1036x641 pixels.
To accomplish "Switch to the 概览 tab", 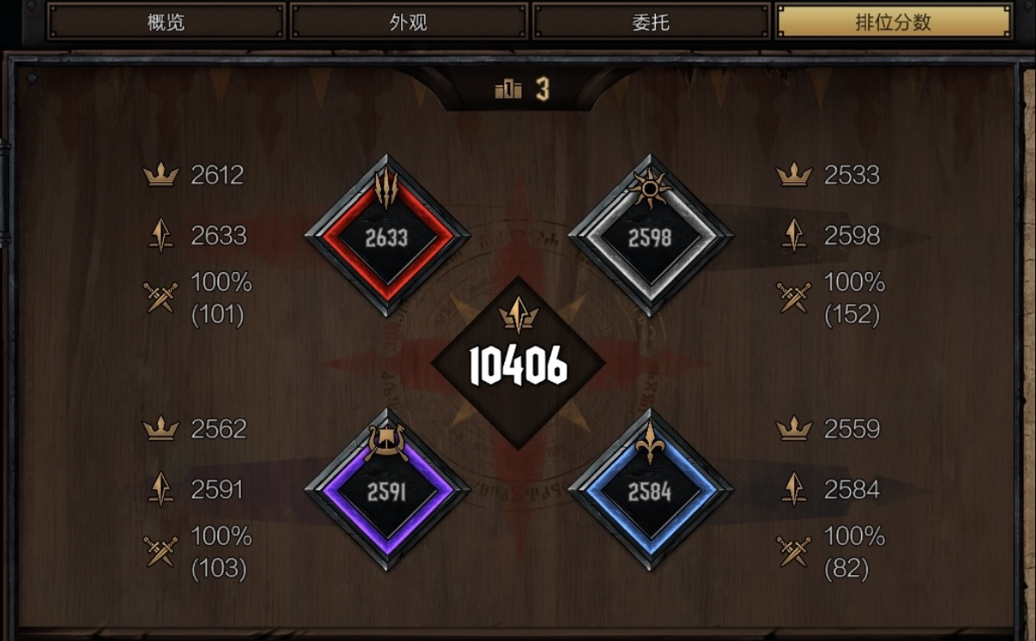I will coord(165,22).
